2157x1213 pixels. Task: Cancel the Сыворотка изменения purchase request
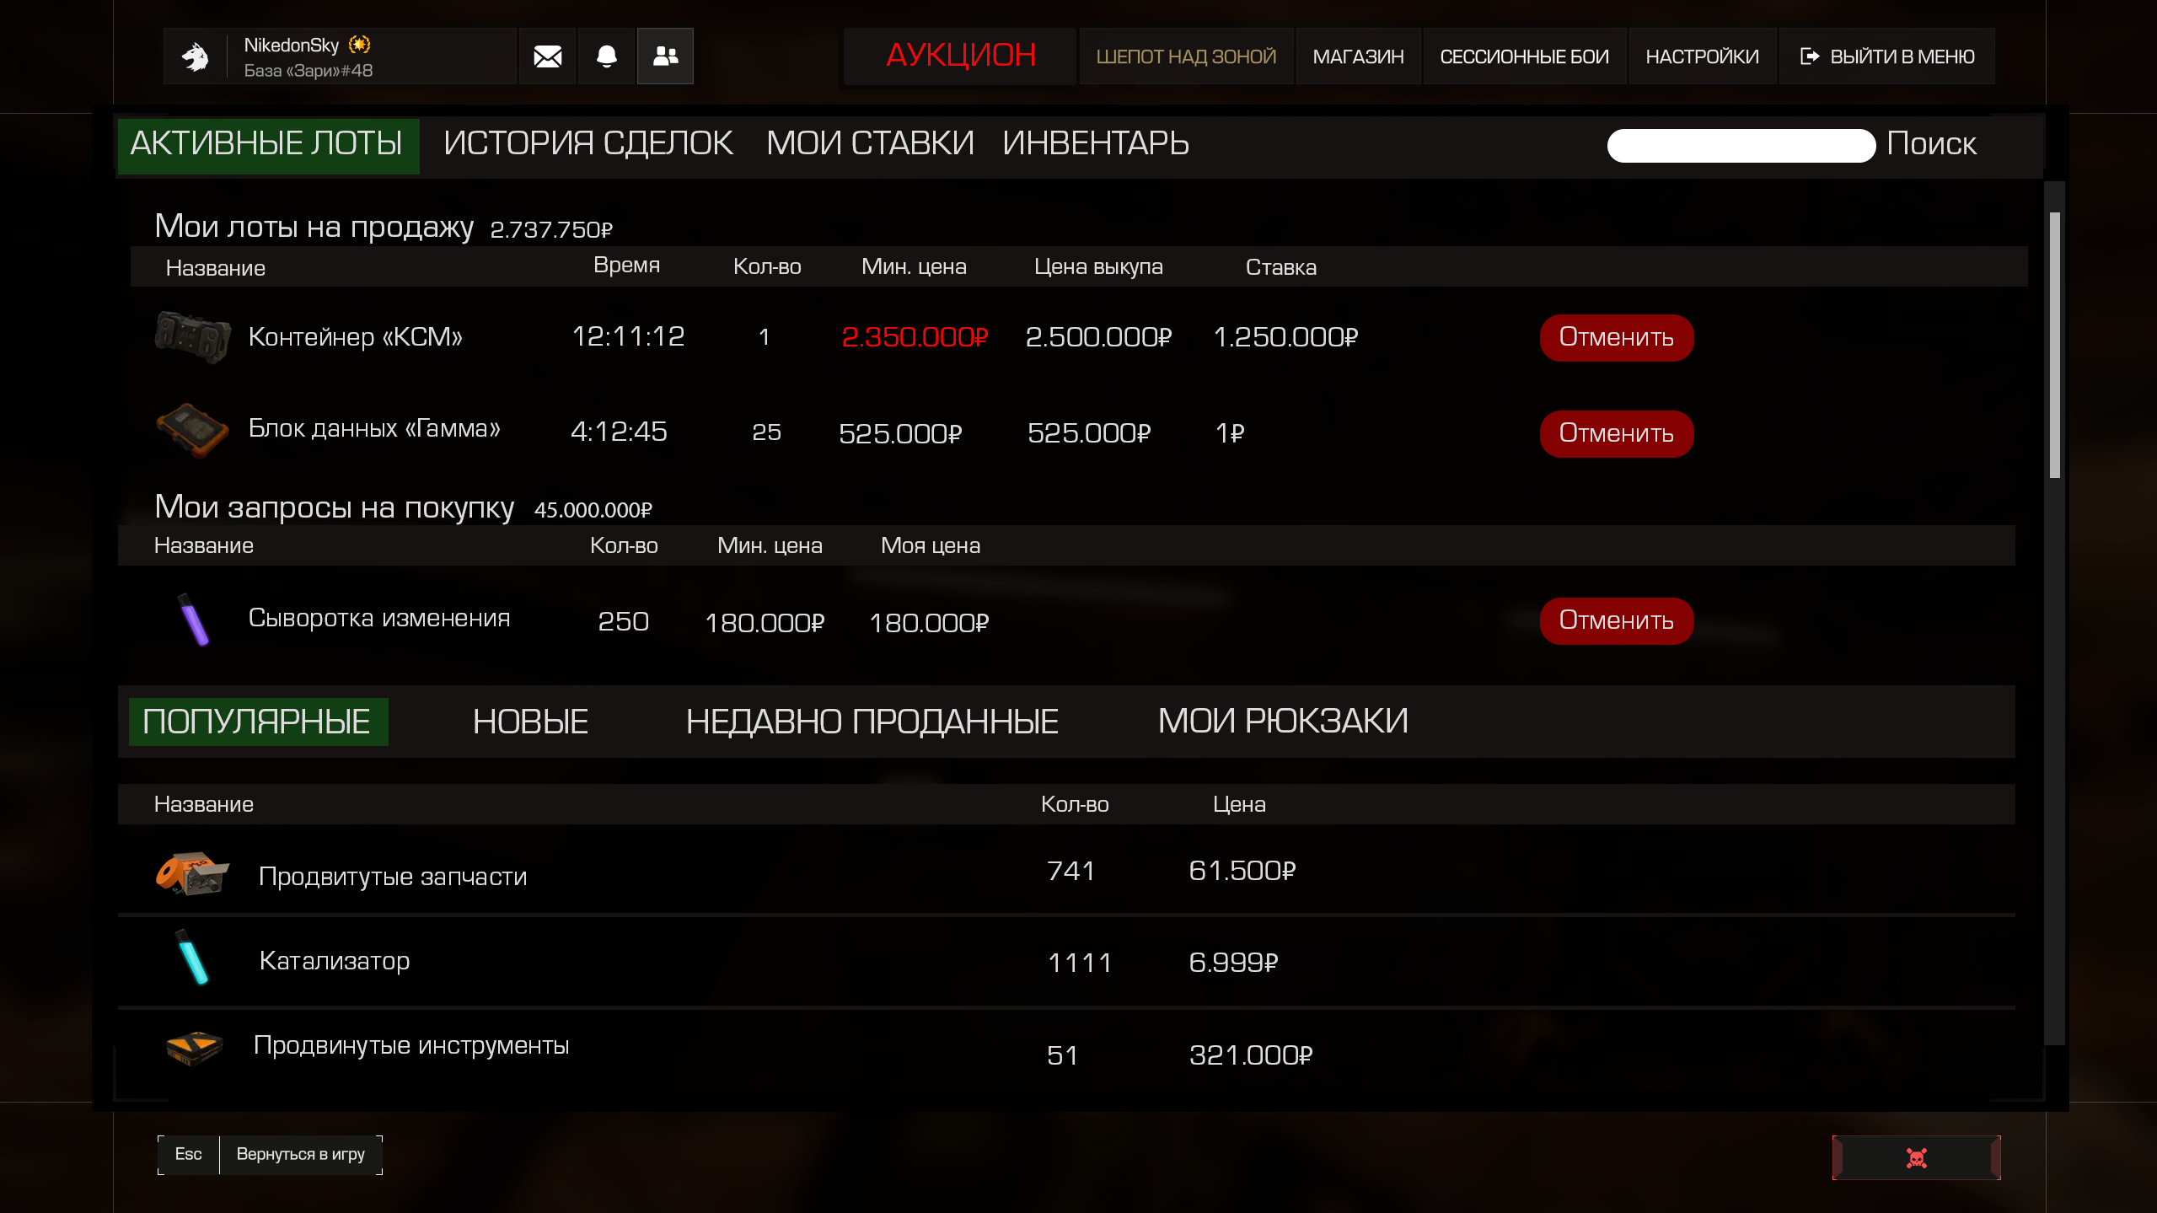point(1616,620)
